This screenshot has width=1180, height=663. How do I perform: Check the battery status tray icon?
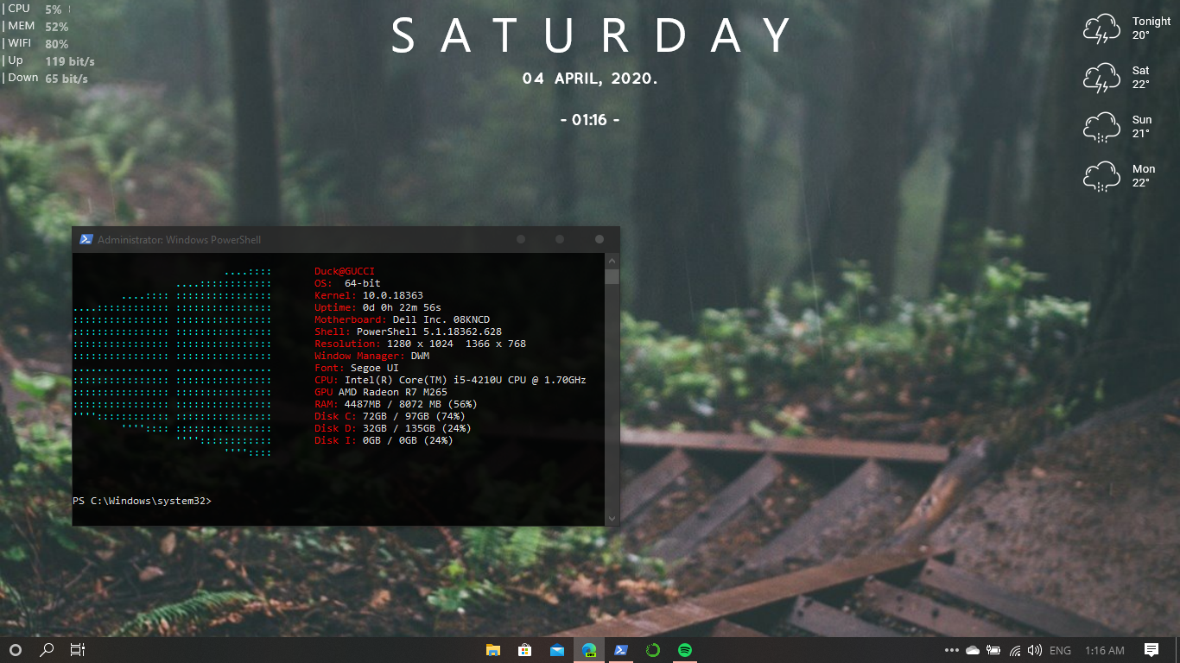[x=993, y=650]
